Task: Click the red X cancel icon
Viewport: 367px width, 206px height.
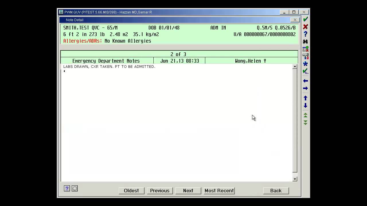Action: 305,27
